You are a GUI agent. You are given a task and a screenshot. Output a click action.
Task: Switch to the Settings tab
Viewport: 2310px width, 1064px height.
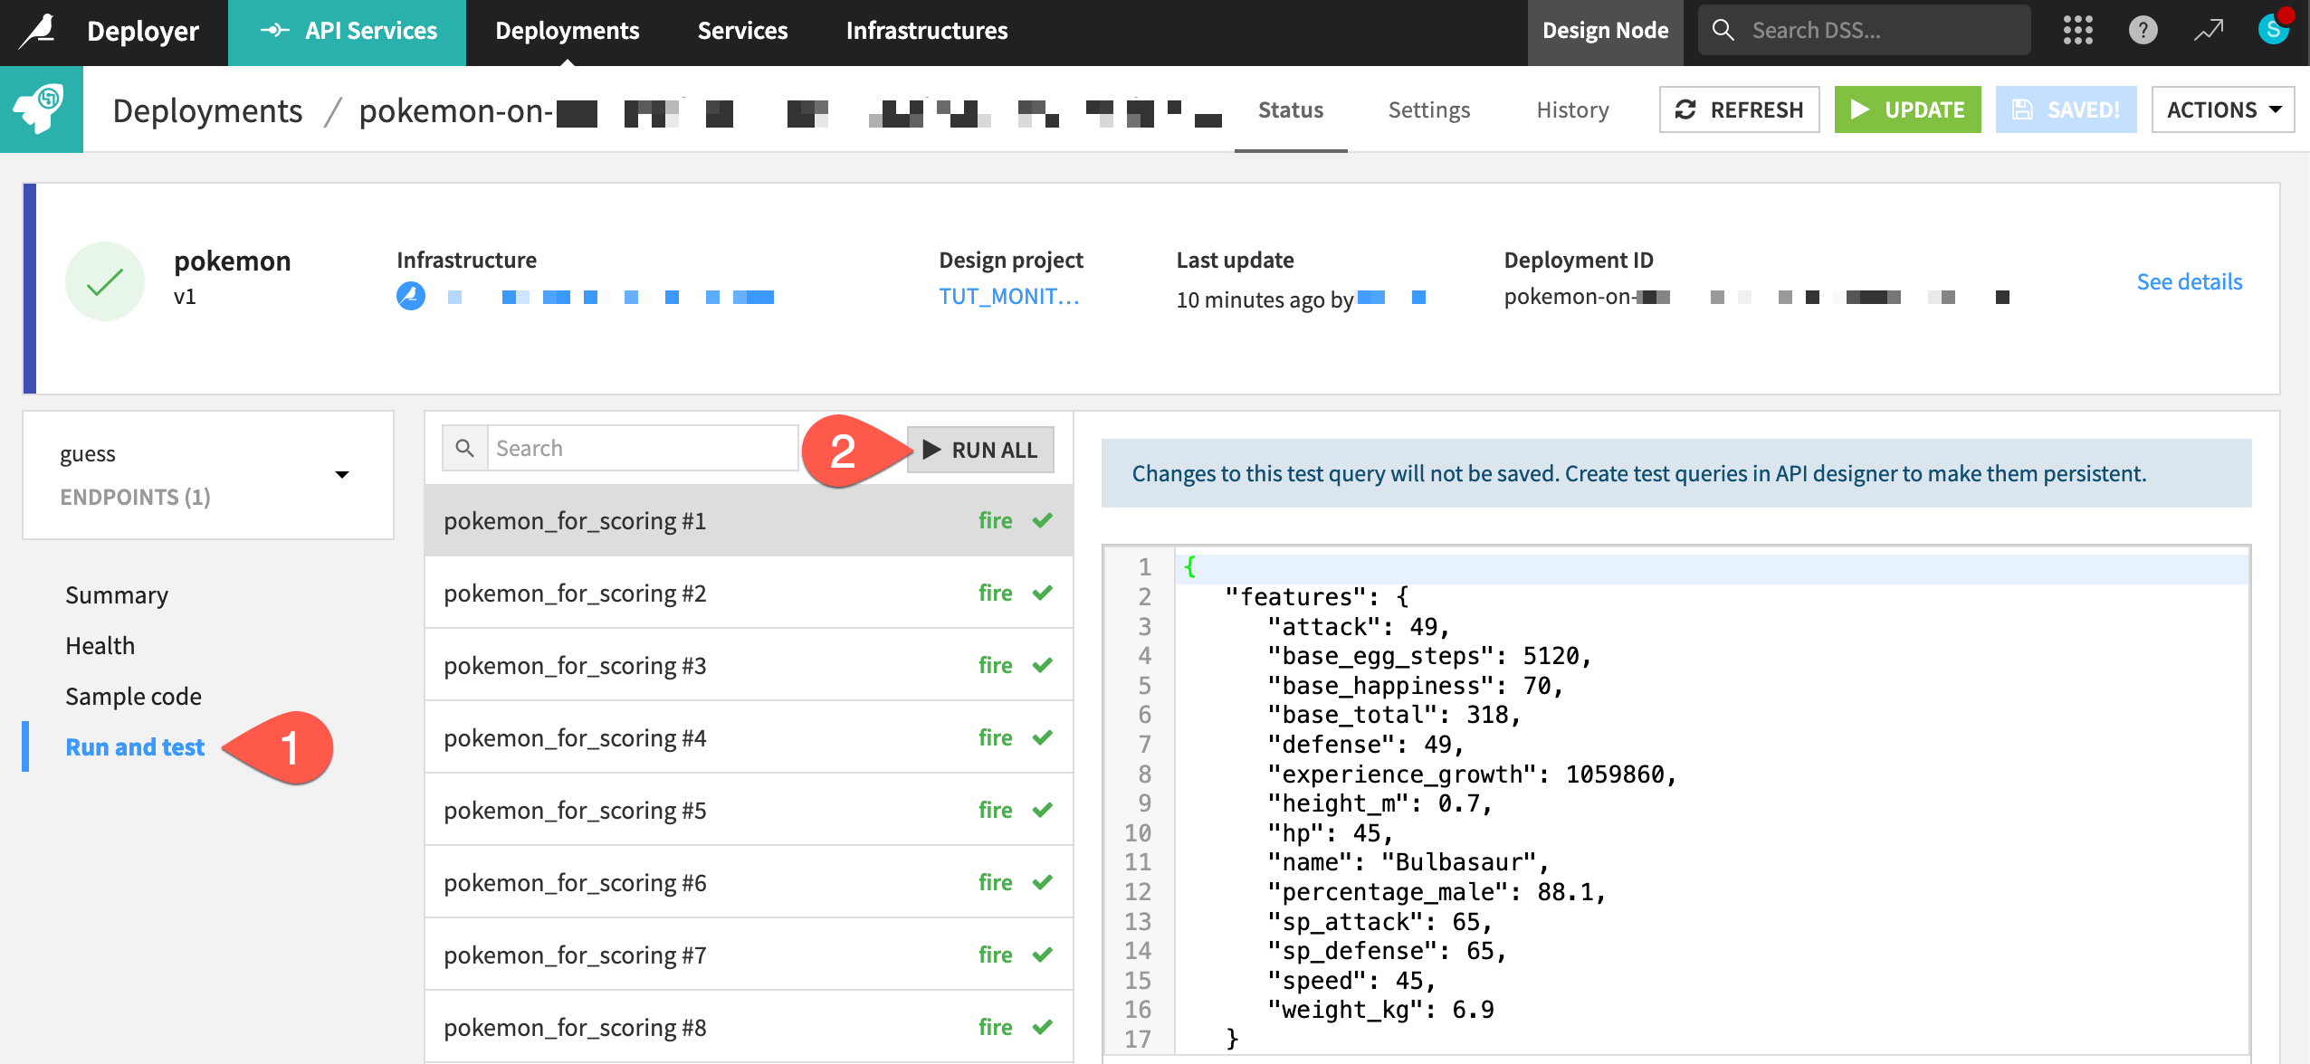point(1427,109)
